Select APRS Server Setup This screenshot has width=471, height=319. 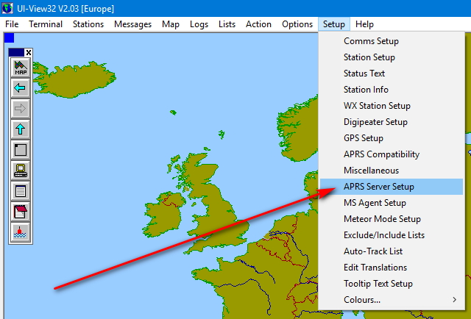tap(378, 187)
